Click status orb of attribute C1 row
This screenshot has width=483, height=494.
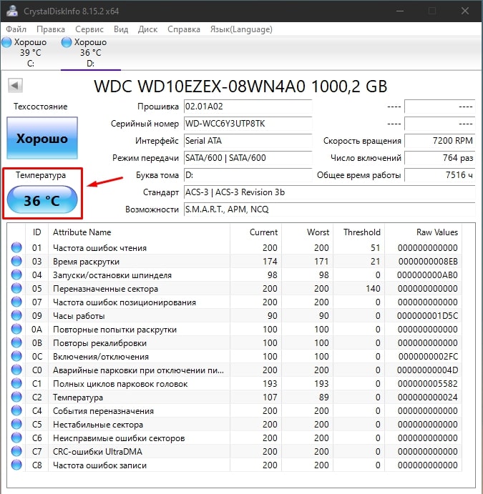click(x=16, y=383)
